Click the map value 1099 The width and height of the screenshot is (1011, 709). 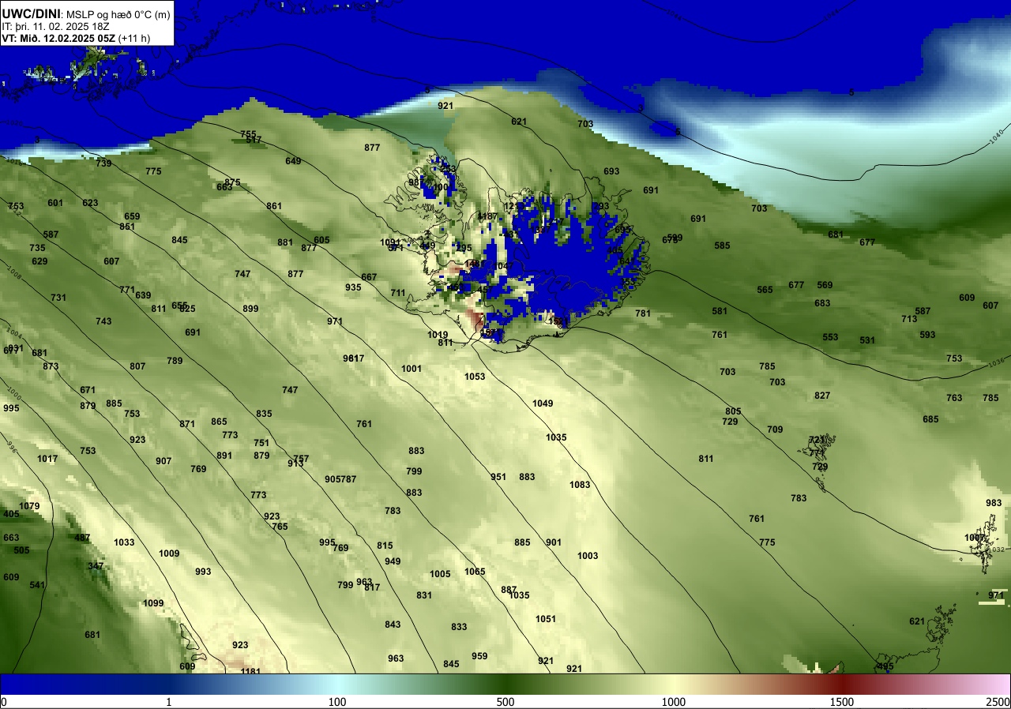(x=153, y=603)
